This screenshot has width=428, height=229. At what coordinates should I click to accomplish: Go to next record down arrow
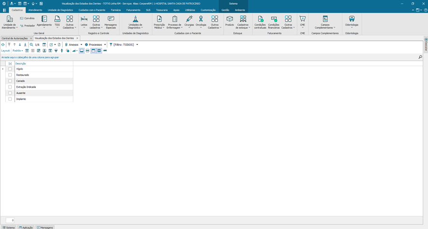click(x=20, y=45)
